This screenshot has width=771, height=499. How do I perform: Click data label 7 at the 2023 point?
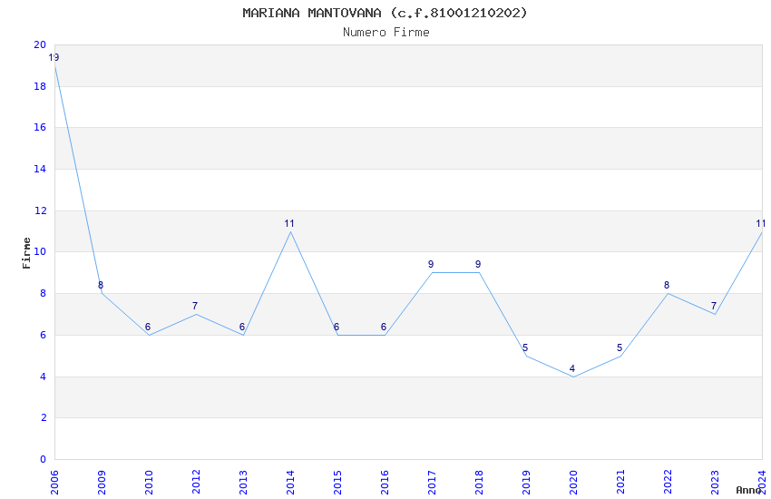coord(714,306)
